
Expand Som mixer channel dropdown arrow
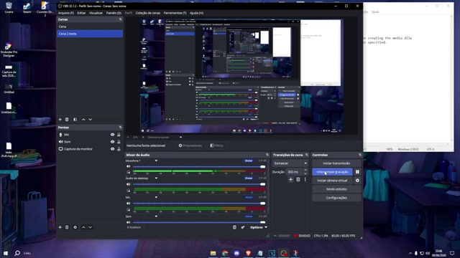[x=156, y=216]
